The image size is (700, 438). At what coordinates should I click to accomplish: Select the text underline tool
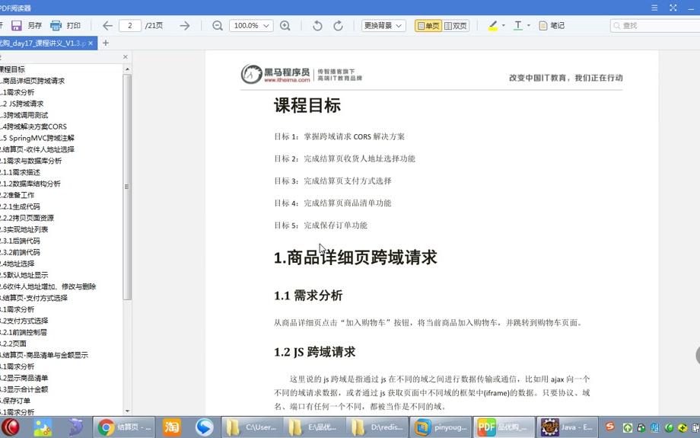point(518,25)
